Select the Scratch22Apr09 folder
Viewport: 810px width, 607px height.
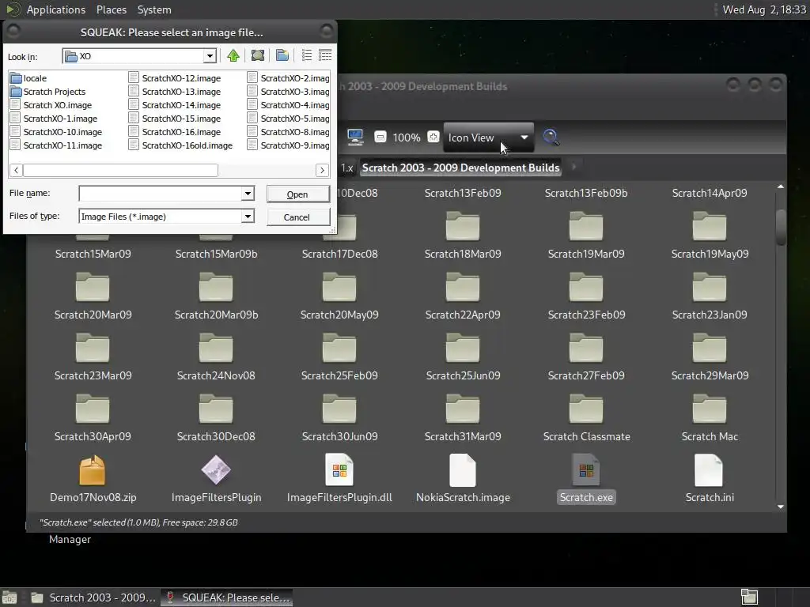point(463,296)
